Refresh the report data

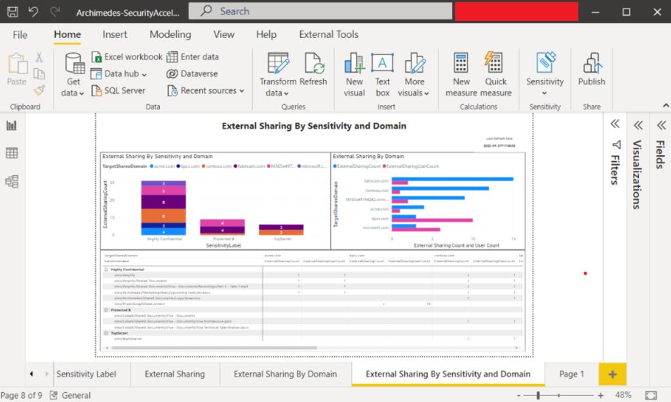tap(313, 69)
